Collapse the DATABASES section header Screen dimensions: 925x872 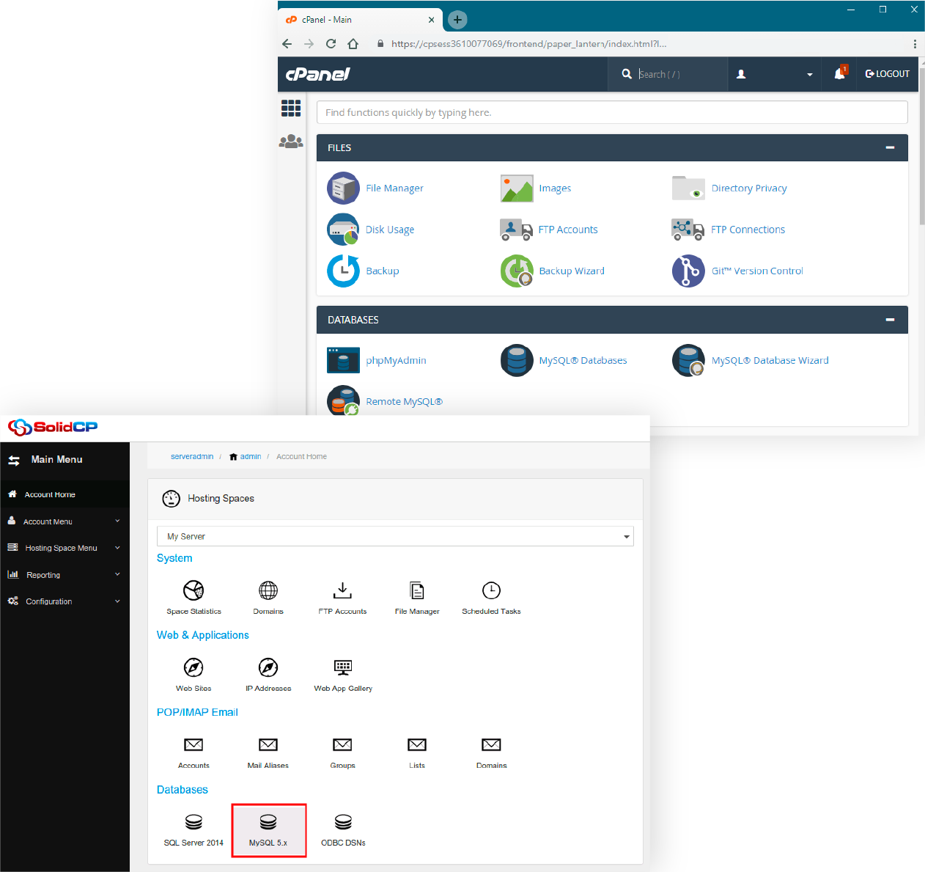pos(891,320)
